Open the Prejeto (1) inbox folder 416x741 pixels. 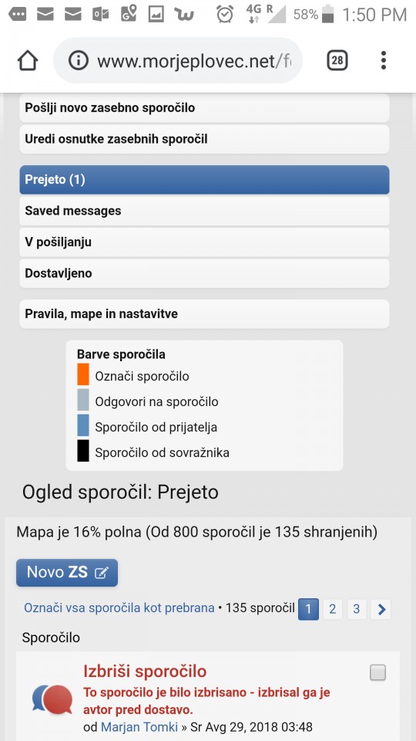click(x=204, y=180)
